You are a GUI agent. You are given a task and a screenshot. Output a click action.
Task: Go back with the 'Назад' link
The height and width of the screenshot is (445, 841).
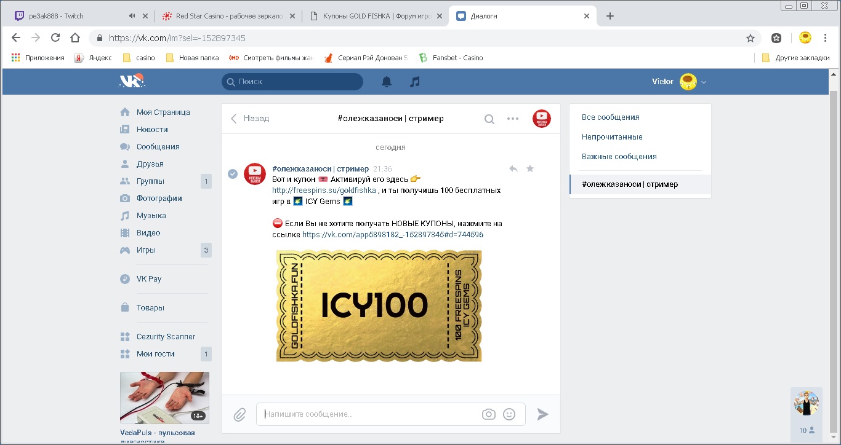pyautogui.click(x=250, y=119)
